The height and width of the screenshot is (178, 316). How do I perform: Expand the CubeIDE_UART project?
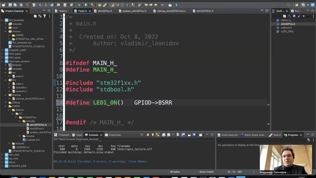(2, 50)
